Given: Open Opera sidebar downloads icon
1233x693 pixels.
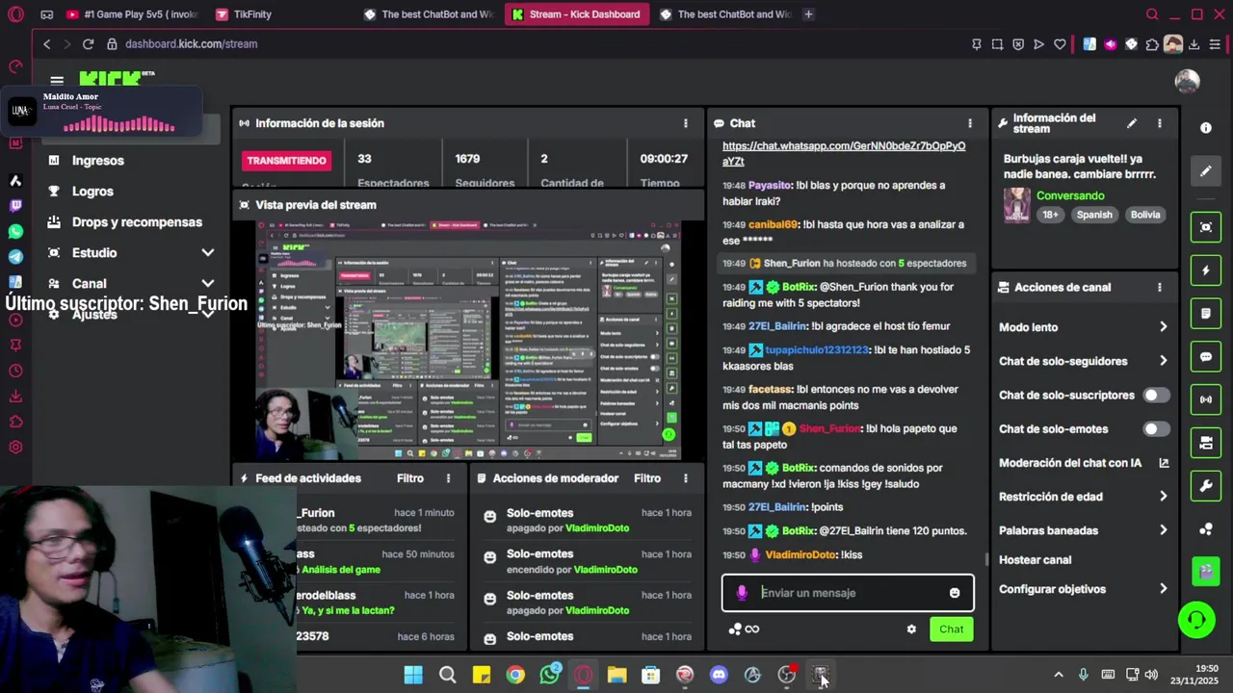Looking at the screenshot, I should point(15,397).
